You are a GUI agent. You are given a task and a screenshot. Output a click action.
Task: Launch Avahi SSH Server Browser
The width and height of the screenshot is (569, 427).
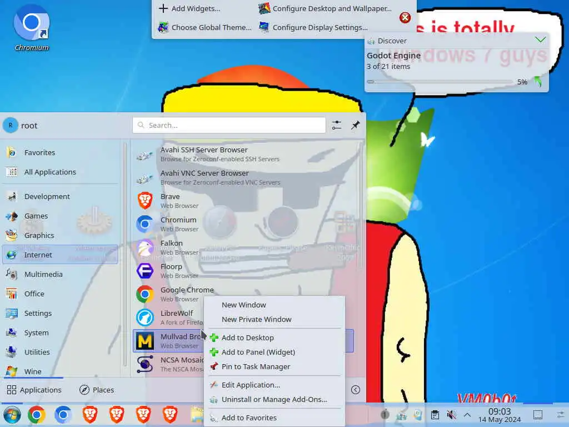[x=243, y=154]
